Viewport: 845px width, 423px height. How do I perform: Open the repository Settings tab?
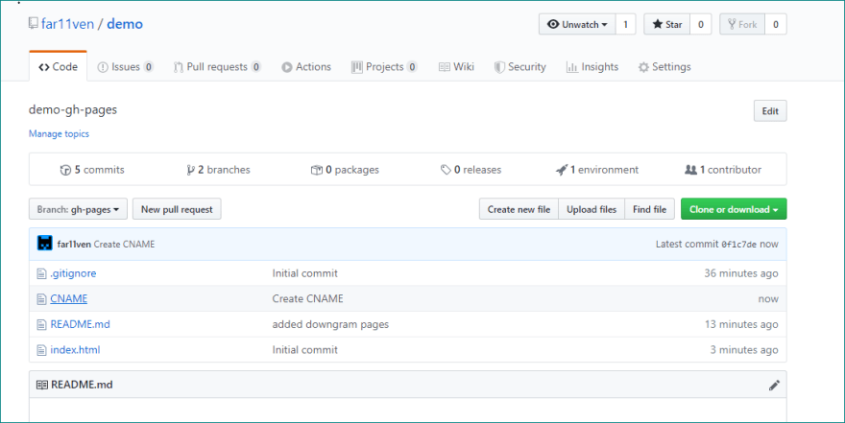pyautogui.click(x=664, y=67)
